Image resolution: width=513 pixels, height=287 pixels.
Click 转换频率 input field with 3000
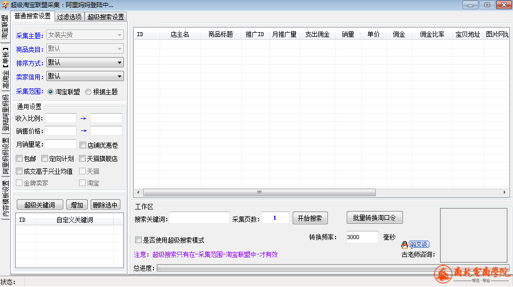click(362, 237)
